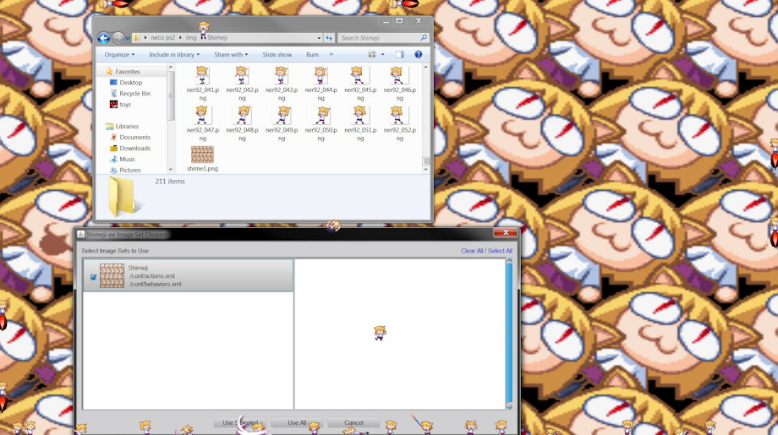This screenshot has width=778, height=435.
Task: Open Recycle Bin in the navigation pane
Action: [134, 94]
